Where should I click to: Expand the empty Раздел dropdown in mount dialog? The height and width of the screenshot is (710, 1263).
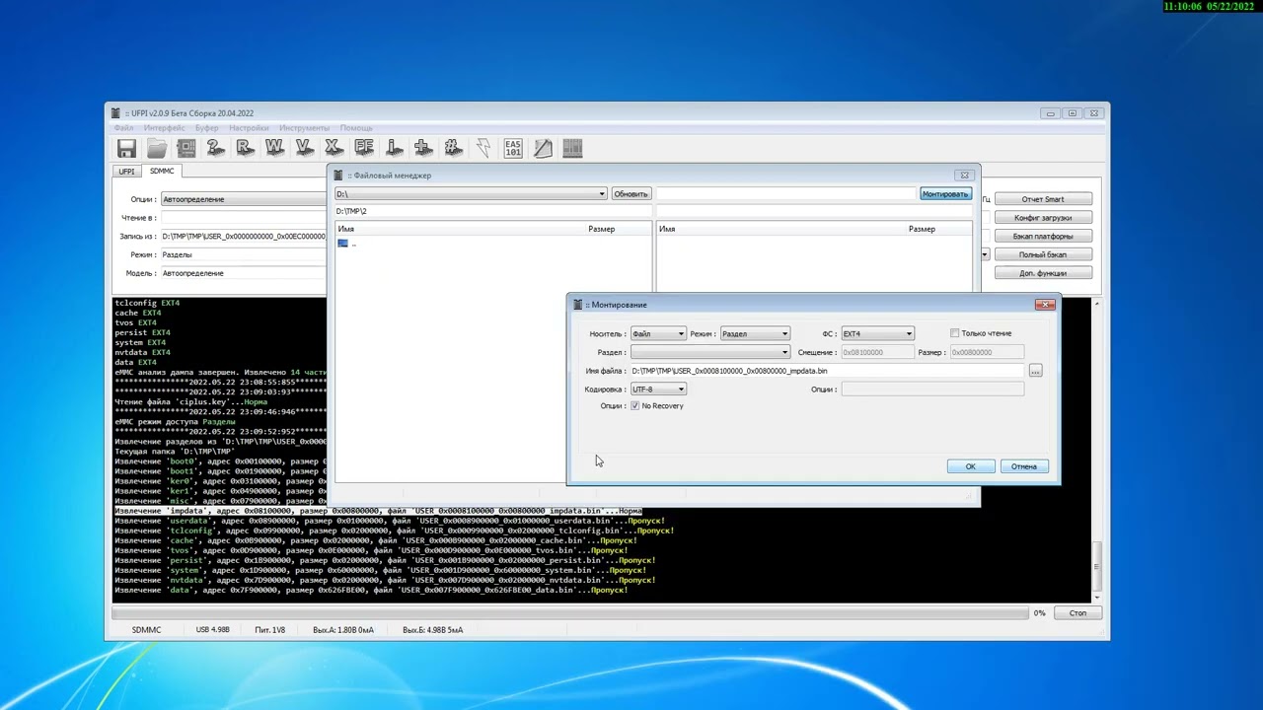[710, 352]
